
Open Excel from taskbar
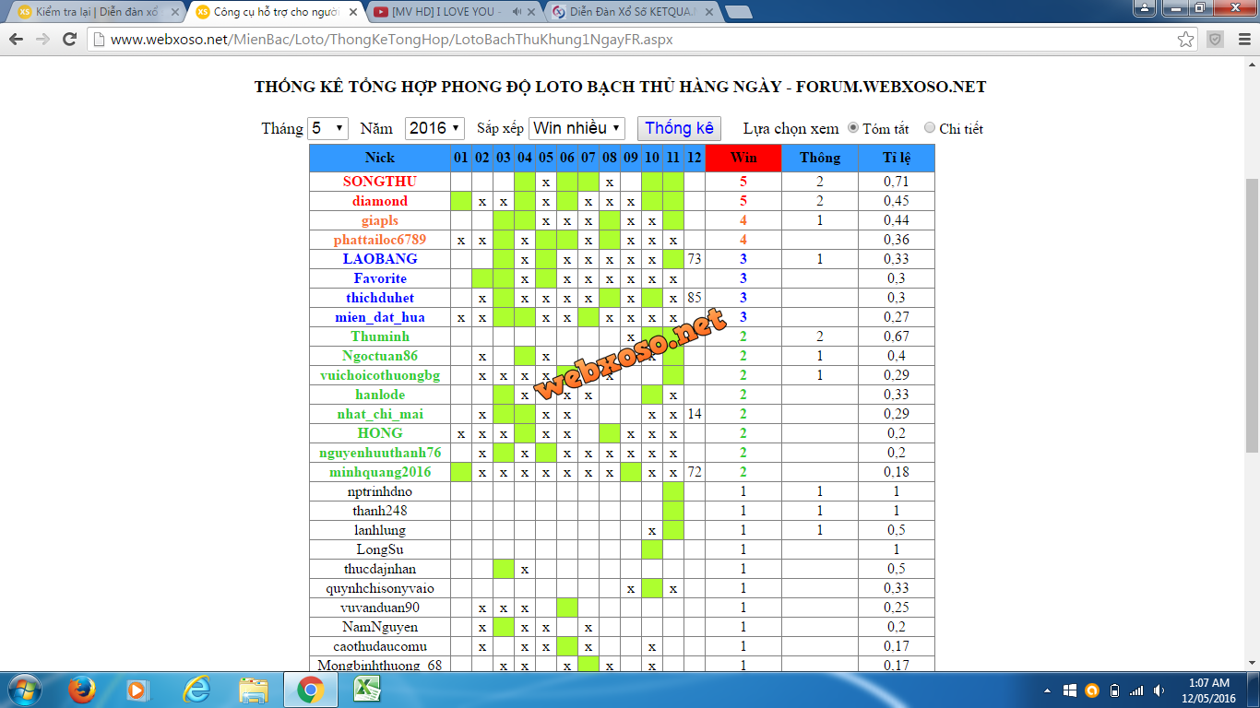tap(368, 690)
